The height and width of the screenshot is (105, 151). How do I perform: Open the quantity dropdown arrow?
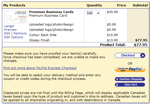coord(98,13)
